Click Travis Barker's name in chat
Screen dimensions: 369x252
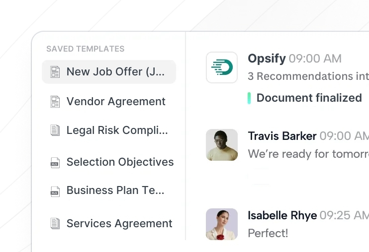tap(282, 136)
